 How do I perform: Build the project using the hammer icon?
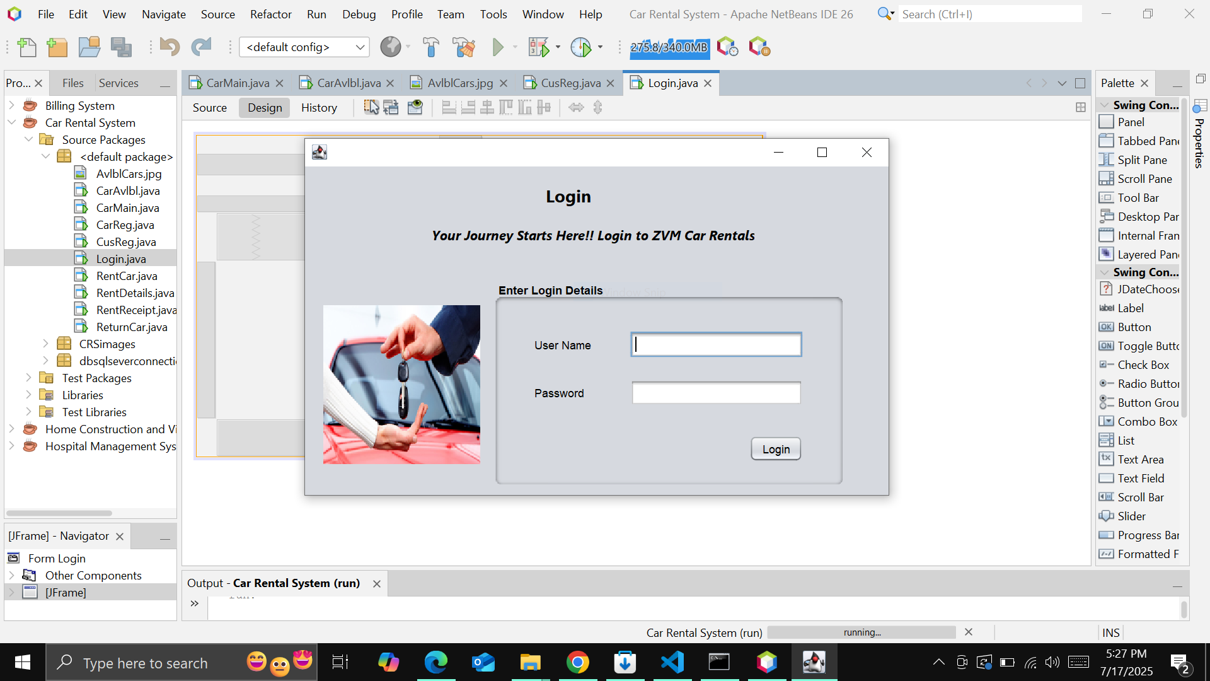click(x=430, y=47)
